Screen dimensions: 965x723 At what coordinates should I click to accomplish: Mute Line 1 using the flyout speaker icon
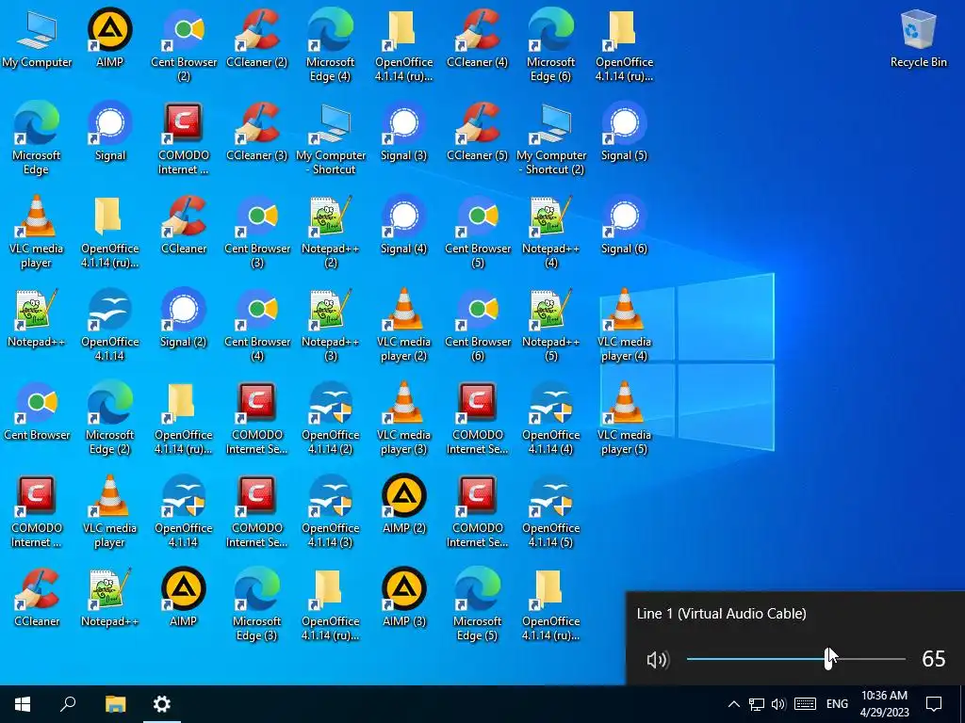pyautogui.click(x=657, y=660)
